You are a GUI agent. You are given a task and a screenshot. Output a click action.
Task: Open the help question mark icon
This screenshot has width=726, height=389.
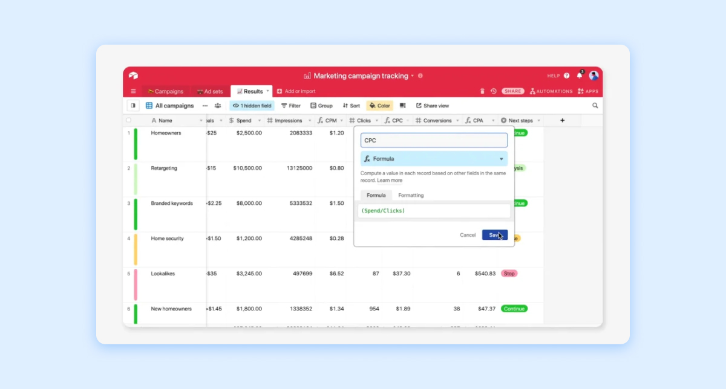567,76
